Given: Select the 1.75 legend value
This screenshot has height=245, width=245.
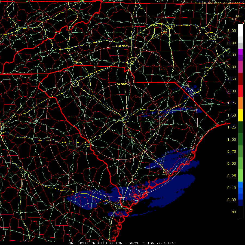Looking at the screenshot, I should (x=232, y=103).
